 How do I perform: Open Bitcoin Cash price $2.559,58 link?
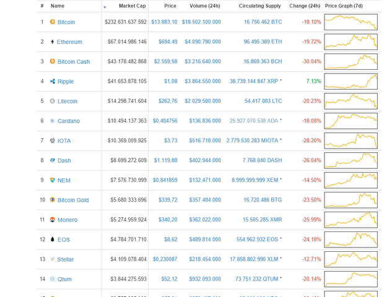[x=165, y=61]
